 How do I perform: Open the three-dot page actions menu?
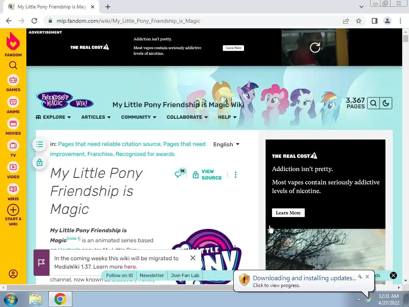pyautogui.click(x=236, y=175)
